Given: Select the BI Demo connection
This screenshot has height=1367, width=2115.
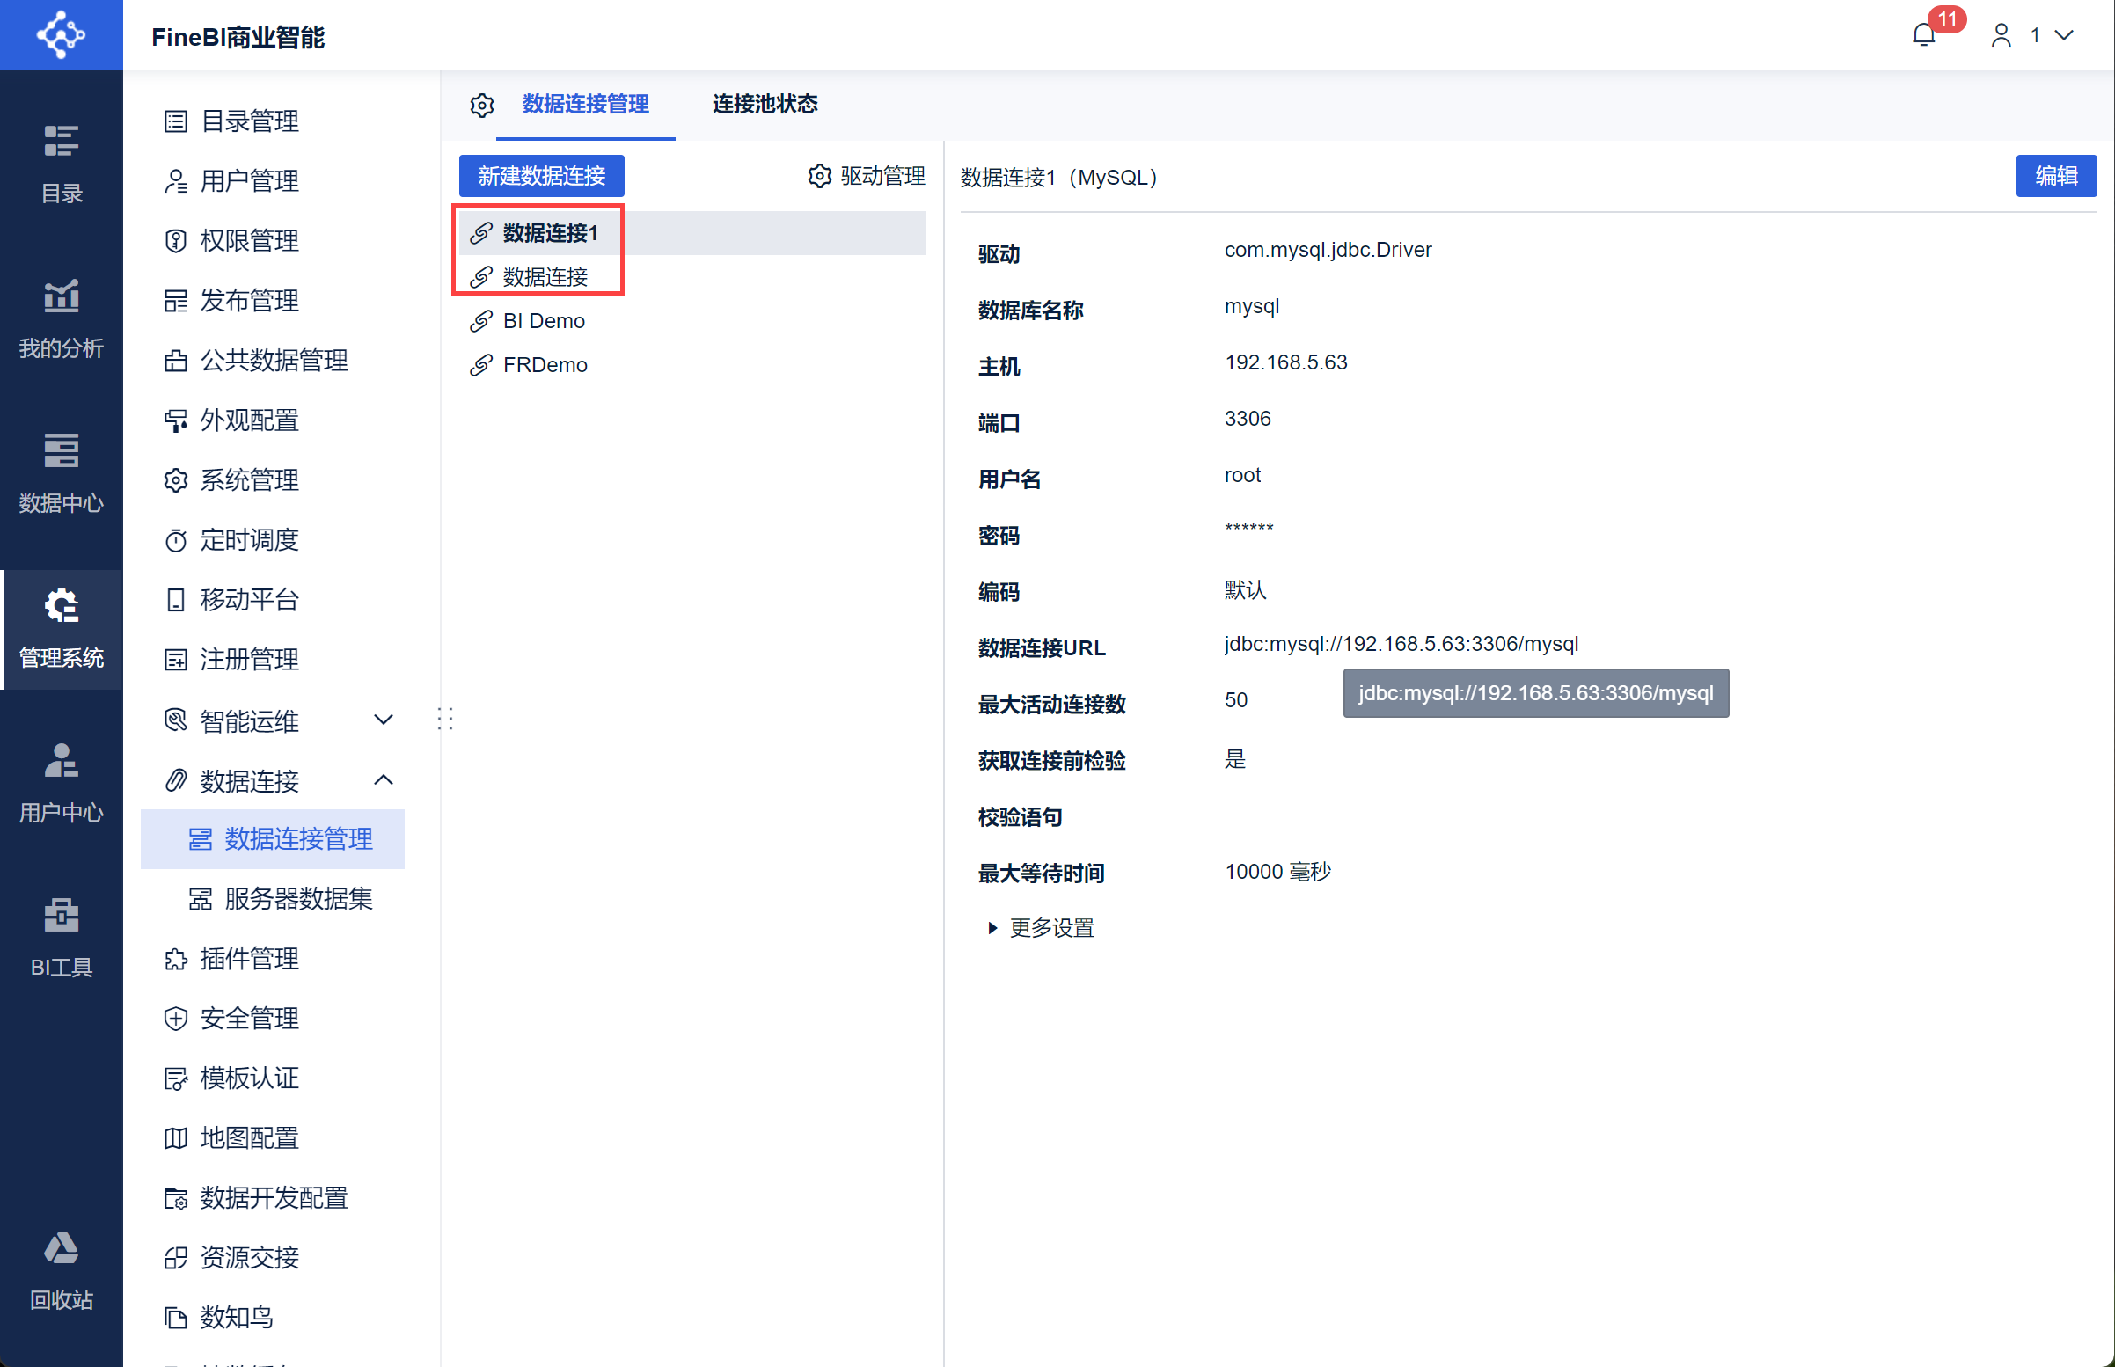Looking at the screenshot, I should (x=543, y=320).
